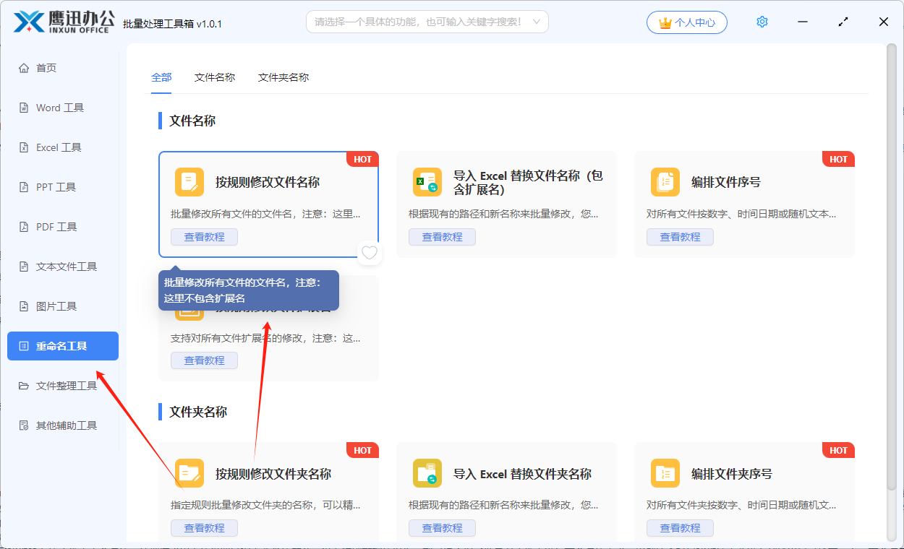Select 图片工具 in the sidebar

tap(63, 306)
